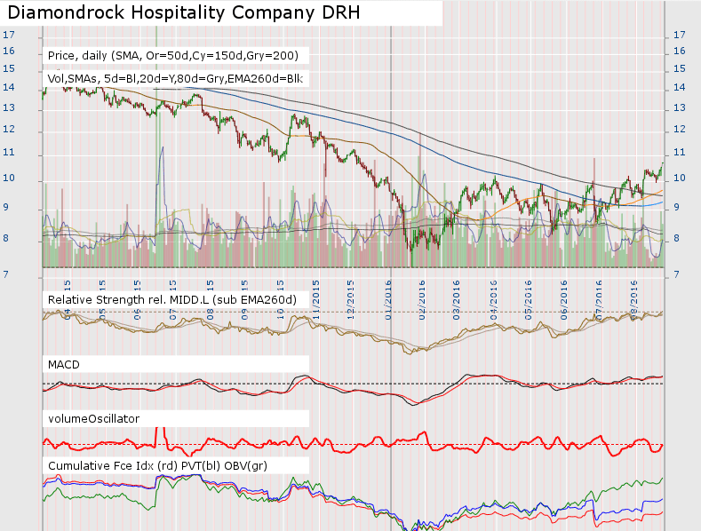Screen dimensions: 701x531
Task: Click the left axis price label 15
Action: click(x=9, y=68)
